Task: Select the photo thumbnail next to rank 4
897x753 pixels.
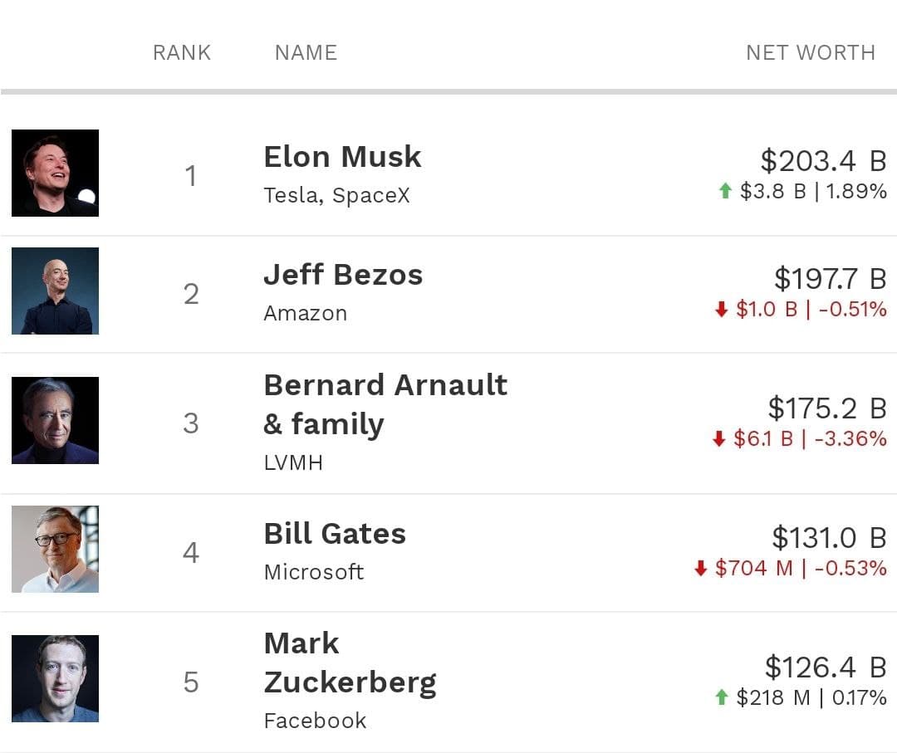Action: [x=55, y=550]
